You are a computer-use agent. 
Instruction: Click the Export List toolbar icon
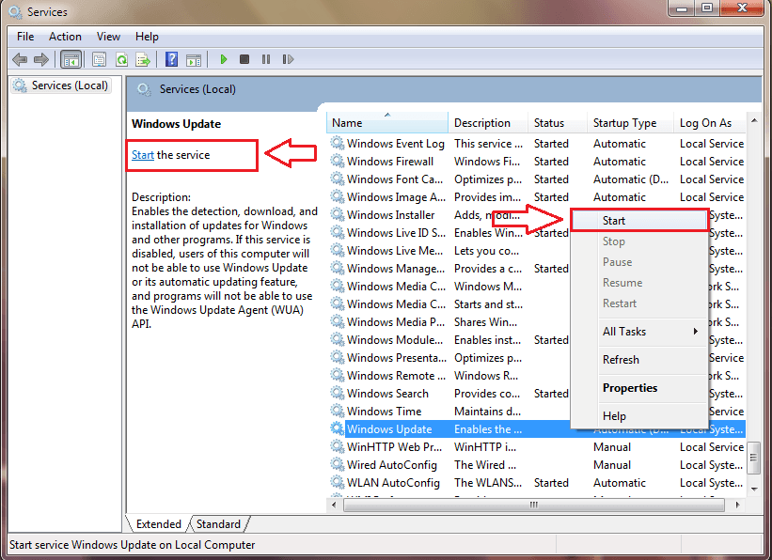point(144,59)
